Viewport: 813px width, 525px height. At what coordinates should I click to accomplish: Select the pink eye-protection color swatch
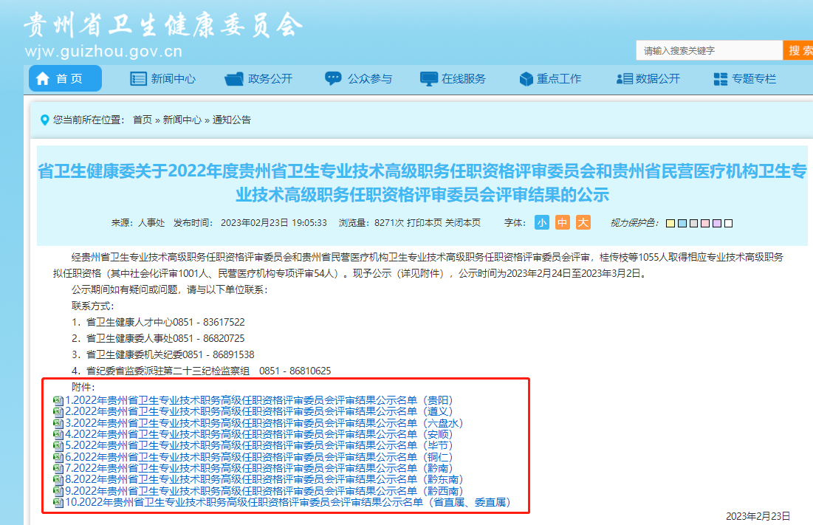705,223
